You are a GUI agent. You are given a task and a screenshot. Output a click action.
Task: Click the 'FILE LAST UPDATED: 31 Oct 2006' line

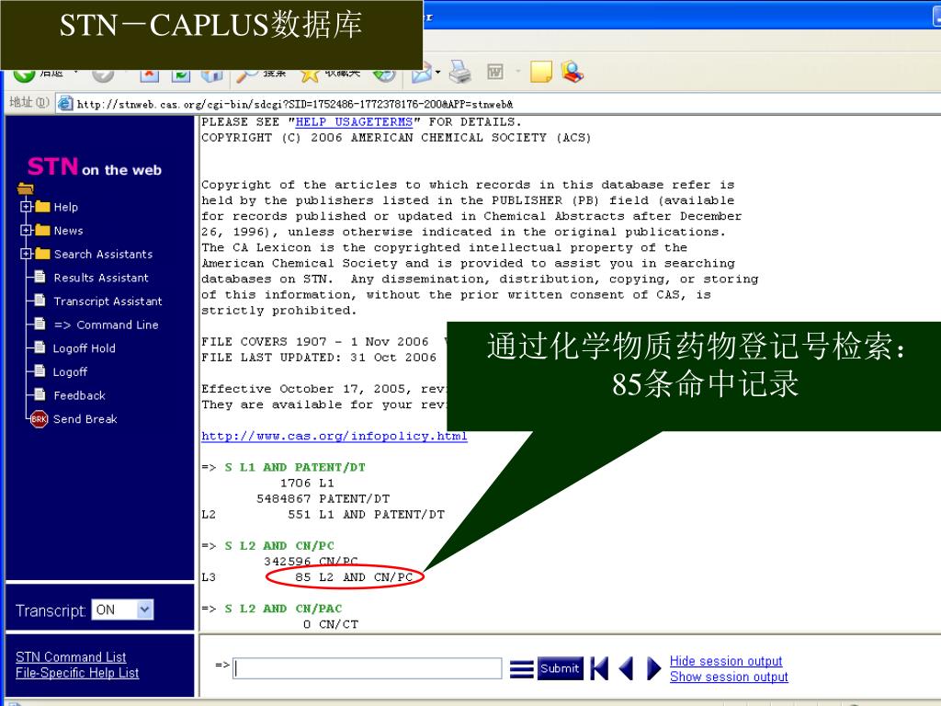[x=319, y=358]
